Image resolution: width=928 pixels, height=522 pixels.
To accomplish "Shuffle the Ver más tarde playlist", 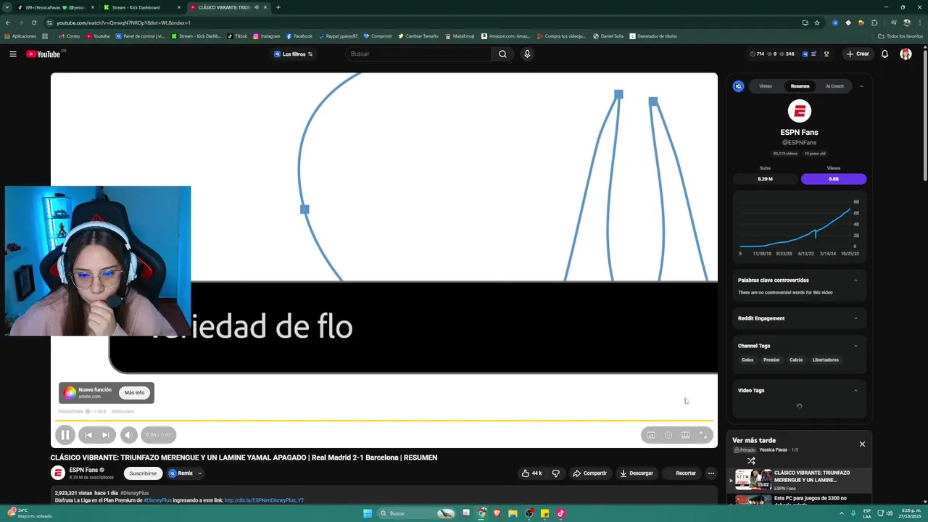I will 751,460.
